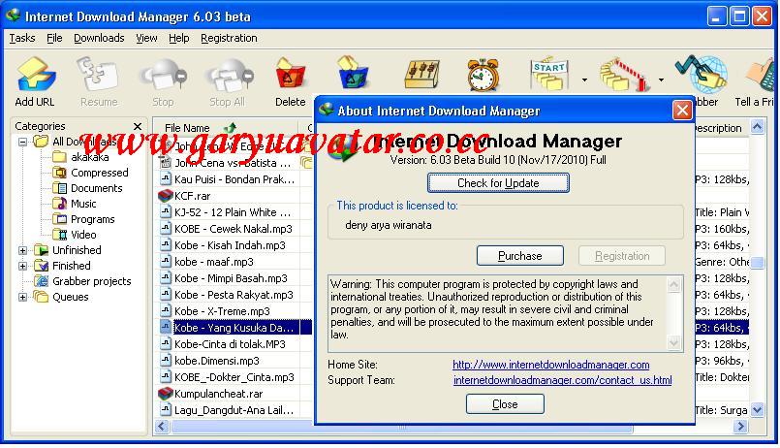Image resolution: width=780 pixels, height=448 pixels.
Task: Open the Help menu
Action: point(179,39)
